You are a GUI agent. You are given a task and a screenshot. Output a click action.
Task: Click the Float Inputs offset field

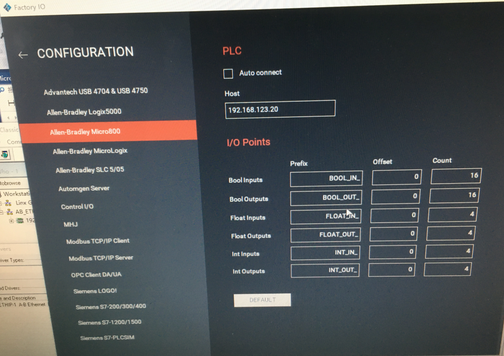(x=395, y=215)
